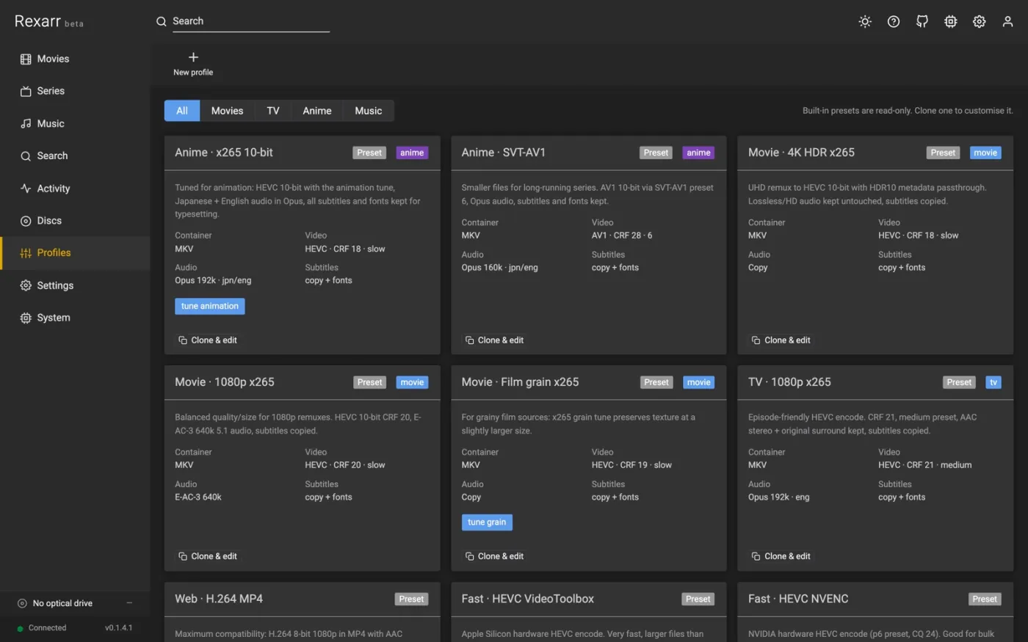Image resolution: width=1028 pixels, height=642 pixels.
Task: Select the All filter tab
Action: pos(182,111)
